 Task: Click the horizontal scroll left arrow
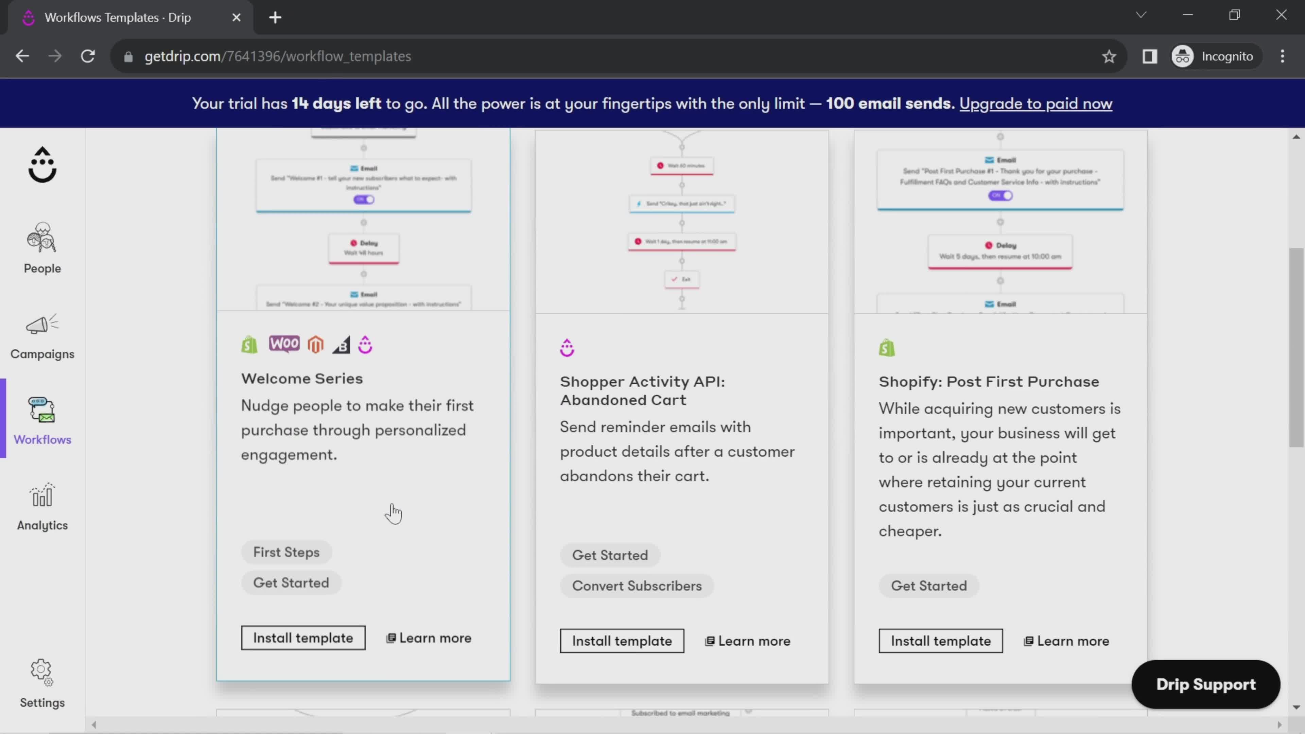click(x=94, y=725)
